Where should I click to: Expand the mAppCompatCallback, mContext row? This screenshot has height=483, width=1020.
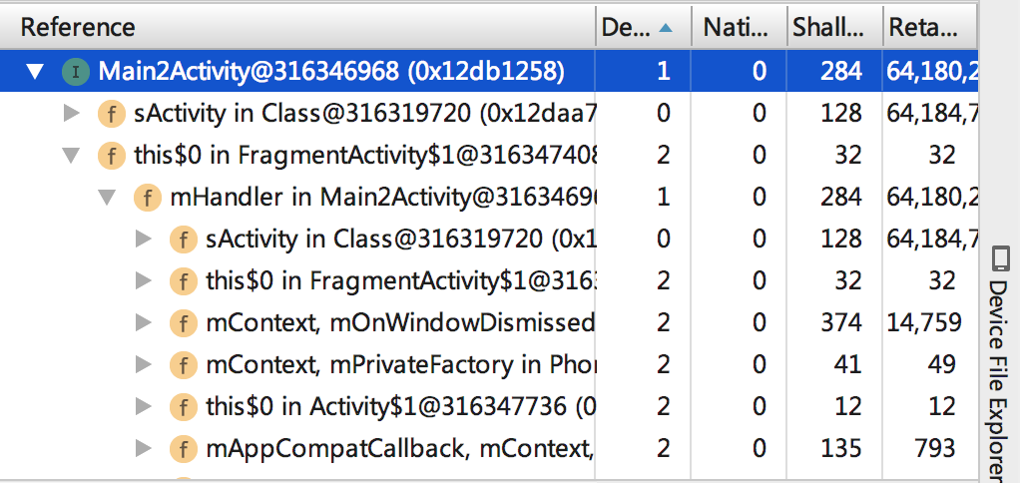click(x=143, y=449)
